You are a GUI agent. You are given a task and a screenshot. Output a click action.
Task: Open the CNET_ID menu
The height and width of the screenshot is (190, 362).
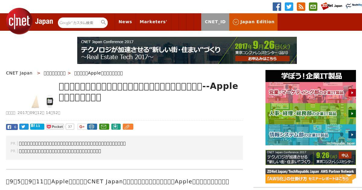click(x=215, y=22)
